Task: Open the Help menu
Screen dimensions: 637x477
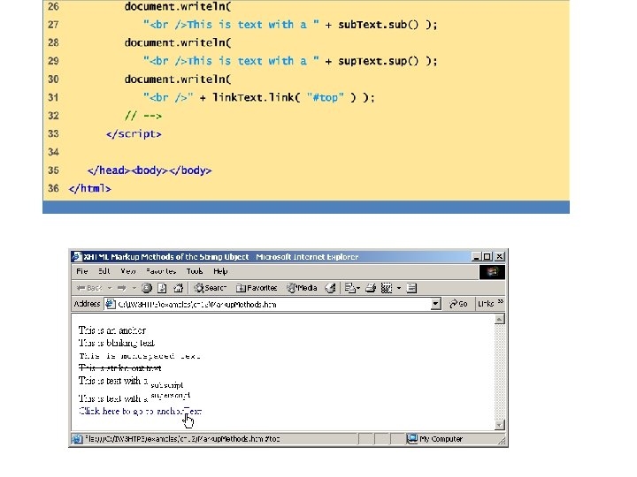Action: tap(220, 271)
